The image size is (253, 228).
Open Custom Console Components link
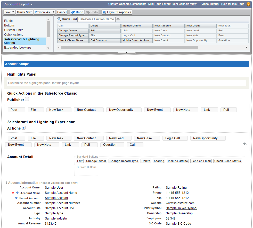tap(127, 4)
